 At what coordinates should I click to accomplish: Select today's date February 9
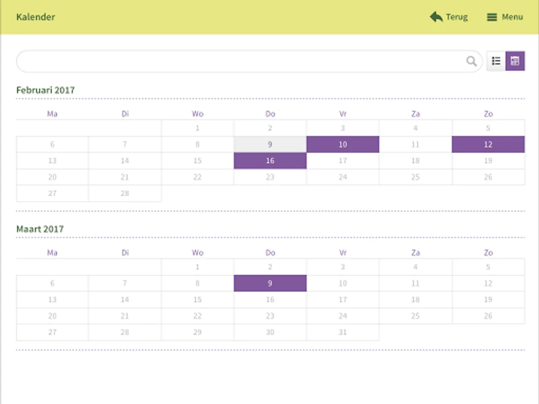270,145
